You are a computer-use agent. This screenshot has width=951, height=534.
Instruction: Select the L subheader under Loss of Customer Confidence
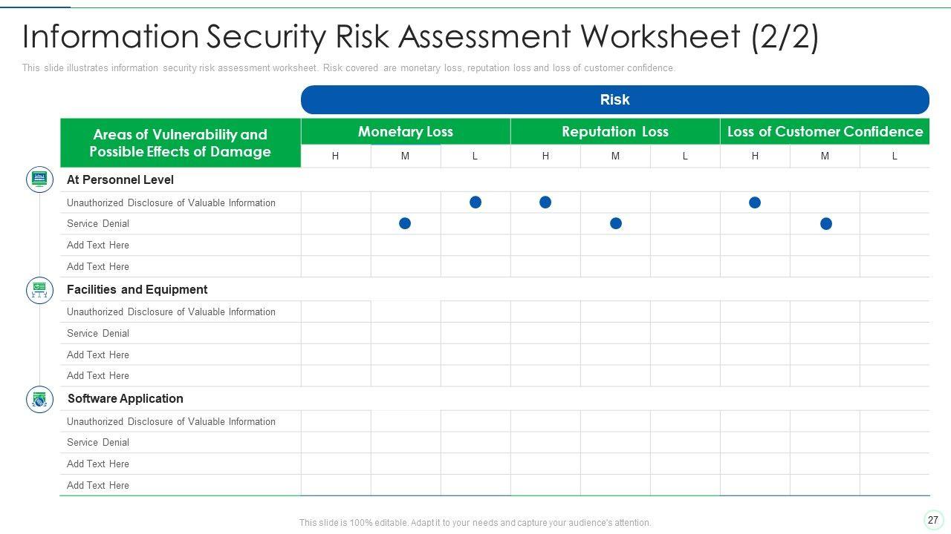pyautogui.click(x=895, y=156)
